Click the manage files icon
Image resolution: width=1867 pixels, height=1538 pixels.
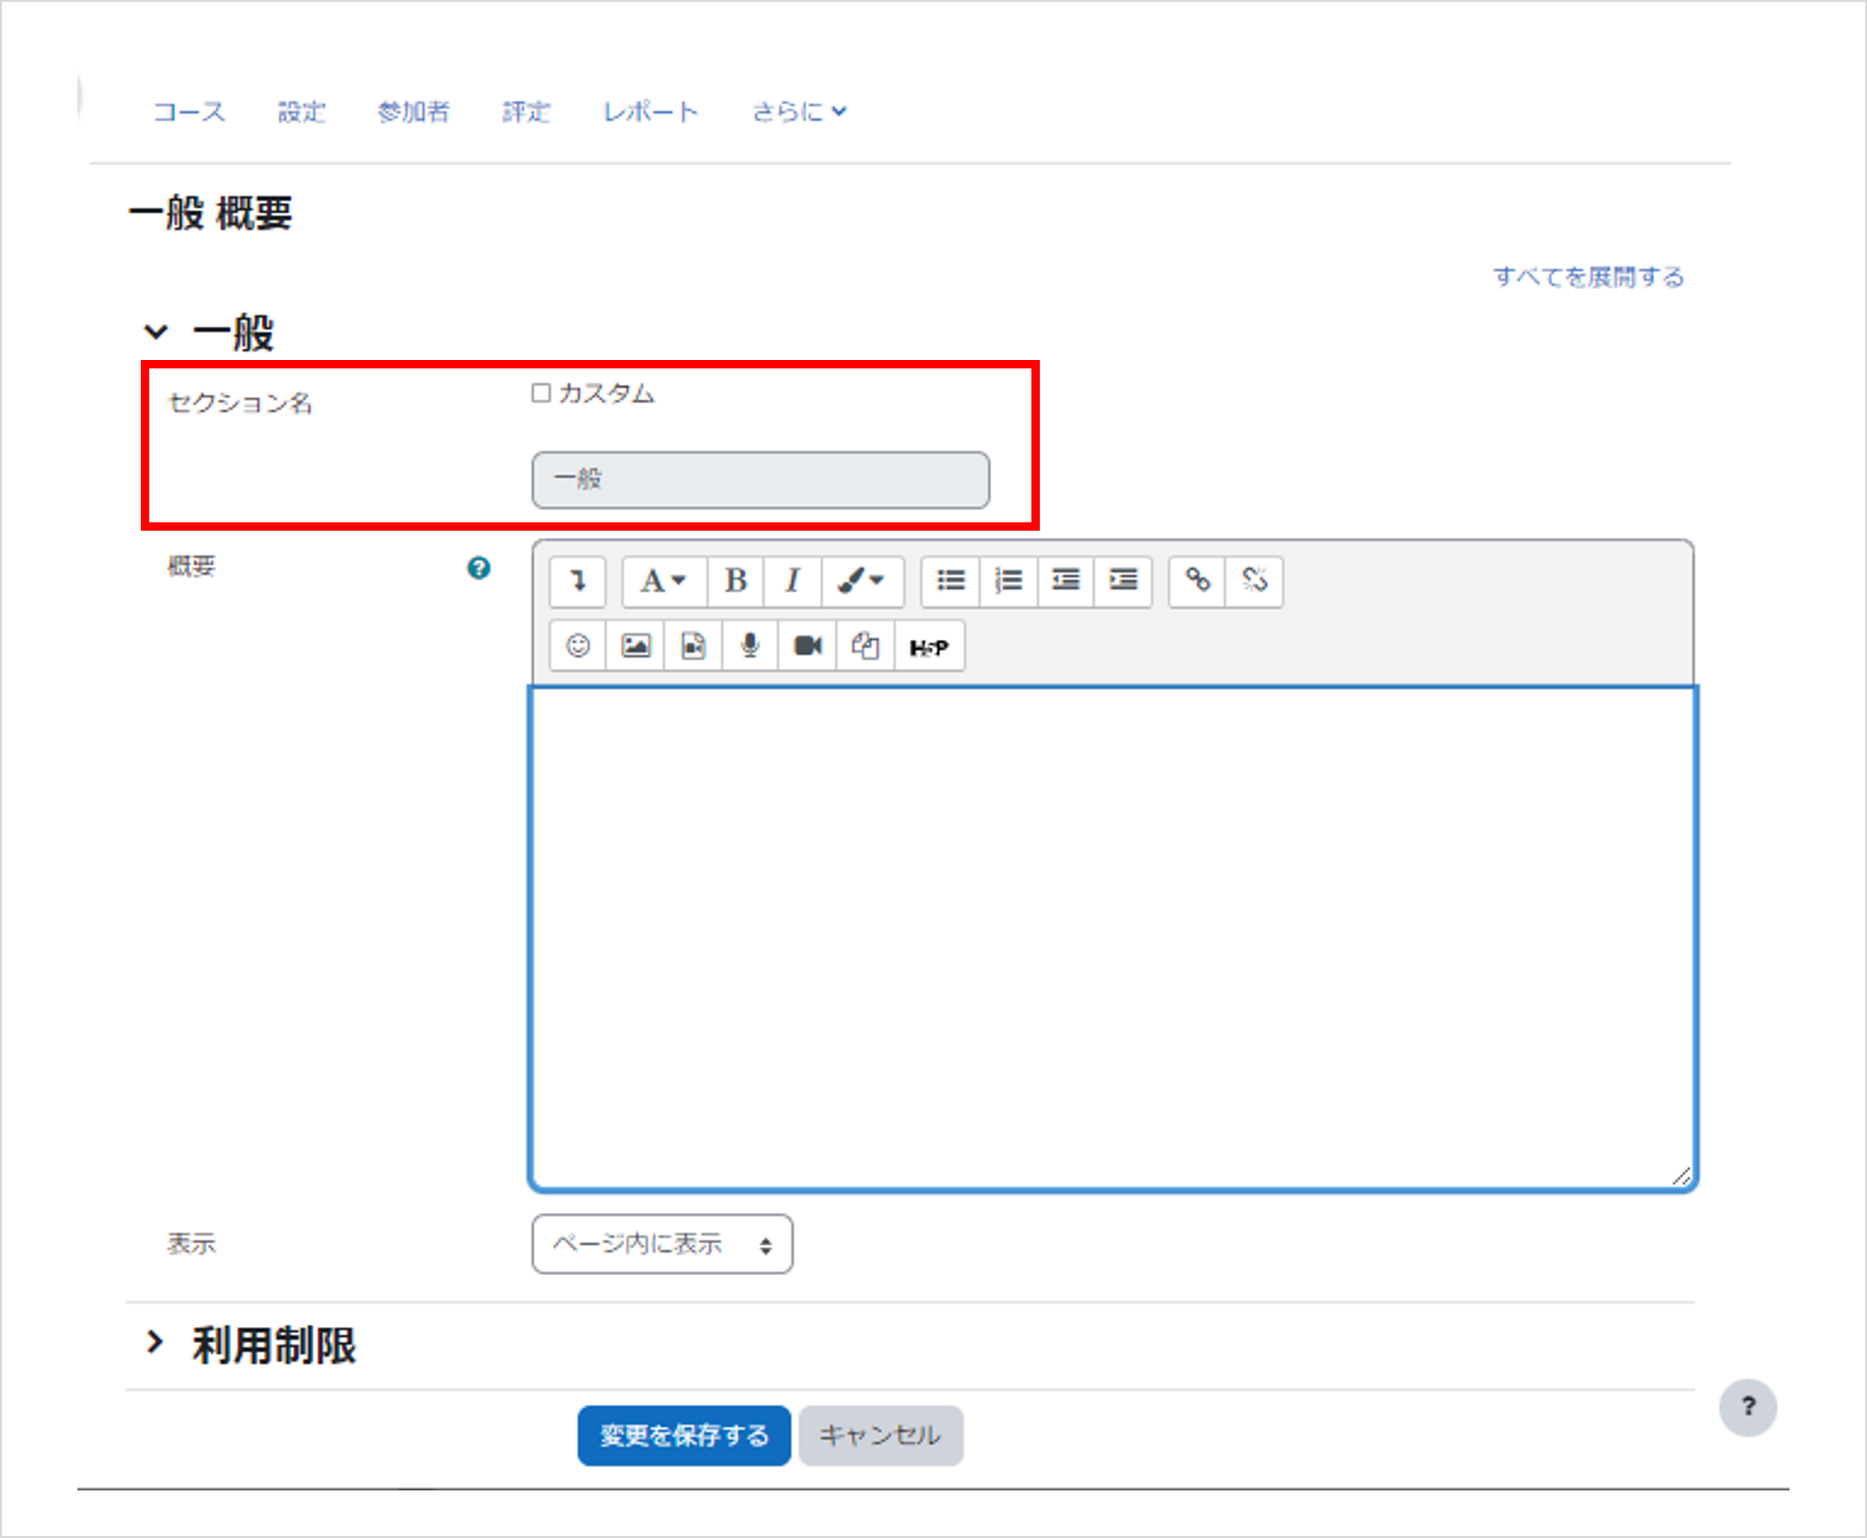865,645
